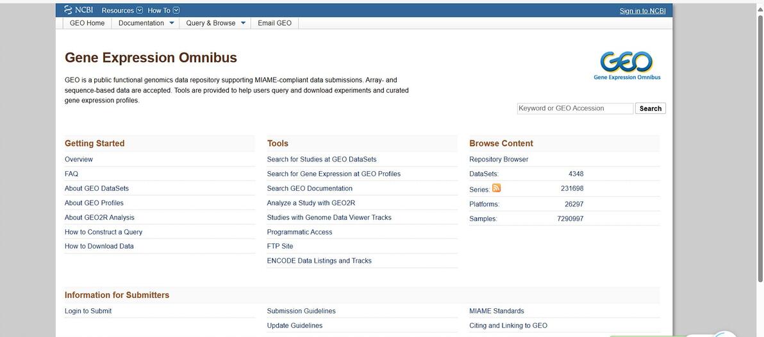764x337 pixels.
Task: Open the Query & Browse menu
Action: click(x=215, y=23)
